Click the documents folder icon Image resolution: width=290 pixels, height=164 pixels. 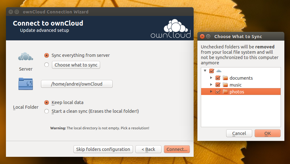225,78
